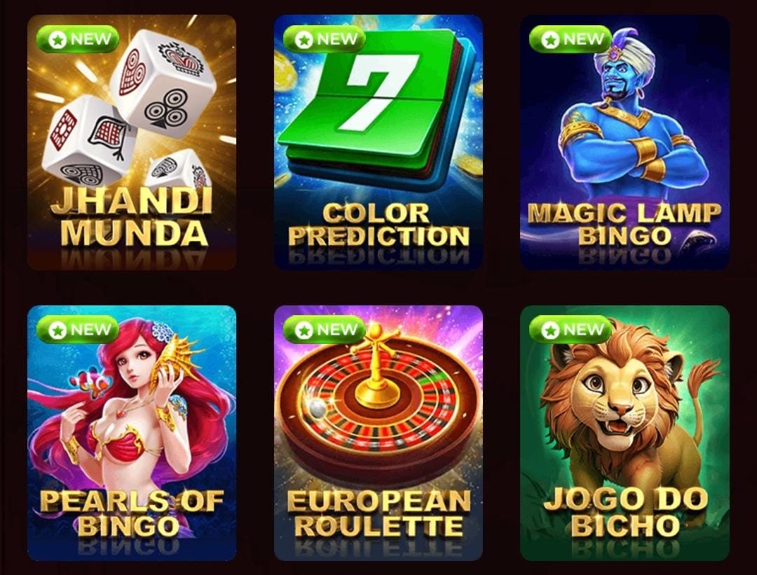The image size is (757, 575).
Task: Click the NEW badge on Magic Lamp Bingo
Action: pos(571,39)
